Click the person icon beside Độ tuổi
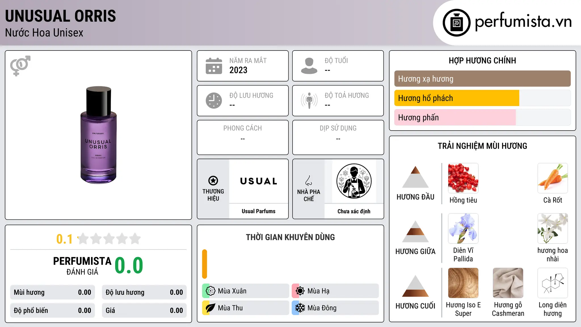 pos(309,66)
